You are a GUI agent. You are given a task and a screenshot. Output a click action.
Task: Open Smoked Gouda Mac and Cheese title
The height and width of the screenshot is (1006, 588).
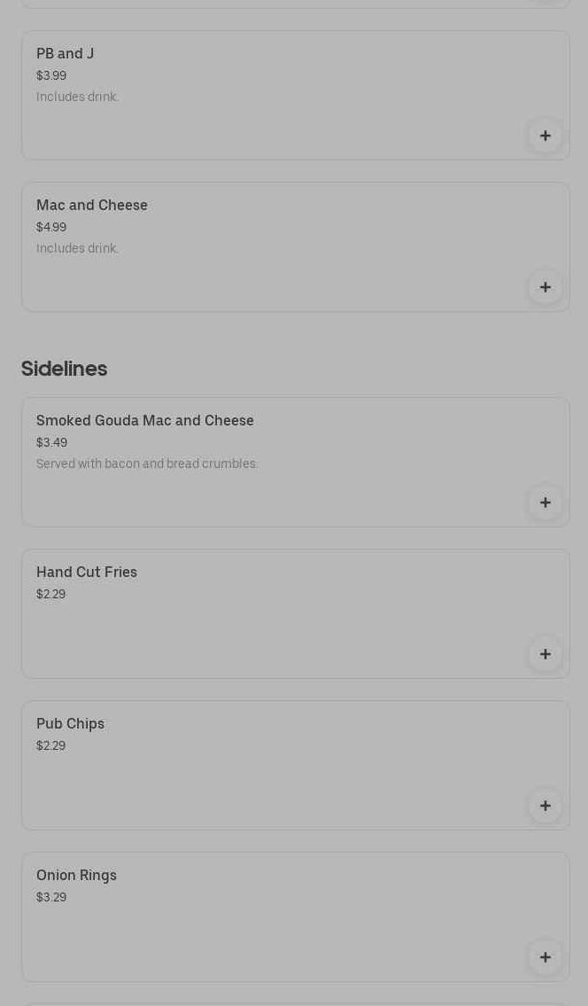click(x=145, y=421)
